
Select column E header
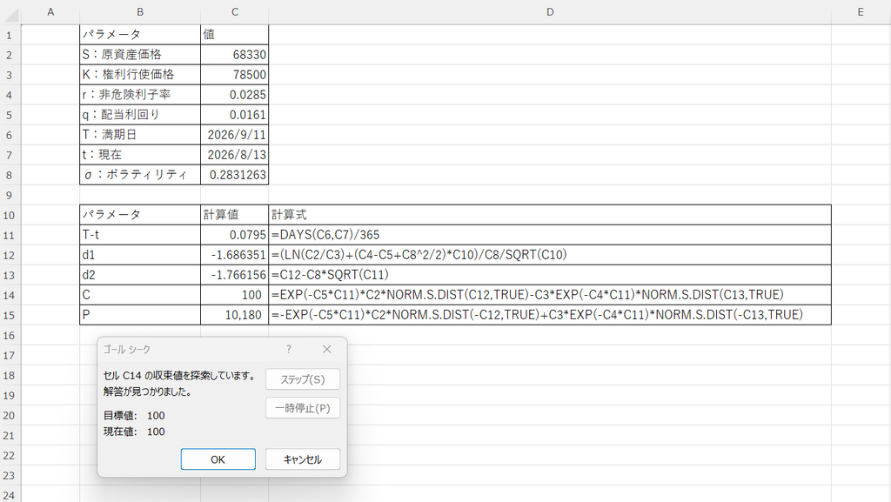(x=861, y=12)
